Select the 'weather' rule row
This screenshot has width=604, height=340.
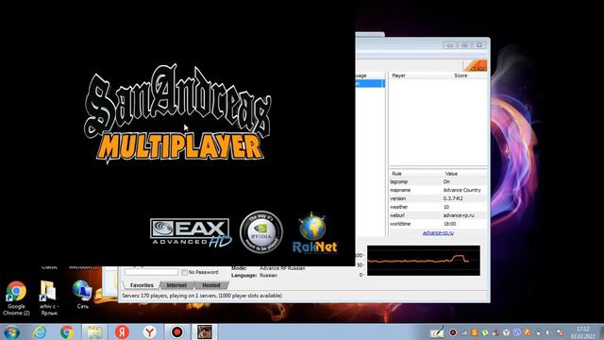438,207
